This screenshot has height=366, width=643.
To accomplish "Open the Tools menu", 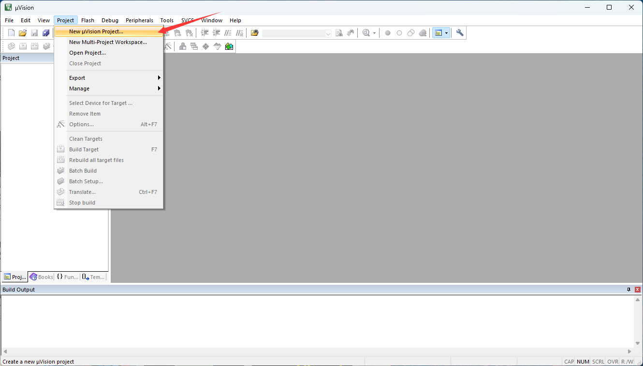I will [167, 20].
